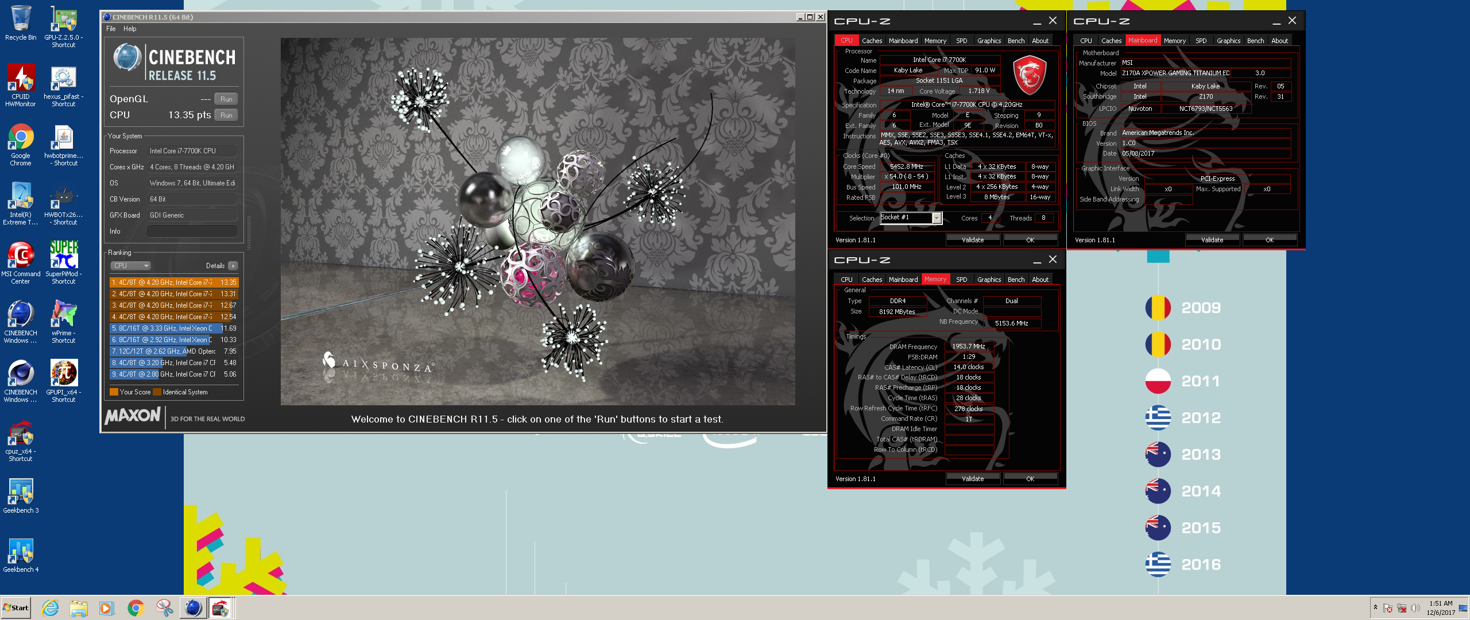Viewport: 1470px width, 620px height.
Task: Select rank 7 AMD Opteron entry
Action: 174,351
